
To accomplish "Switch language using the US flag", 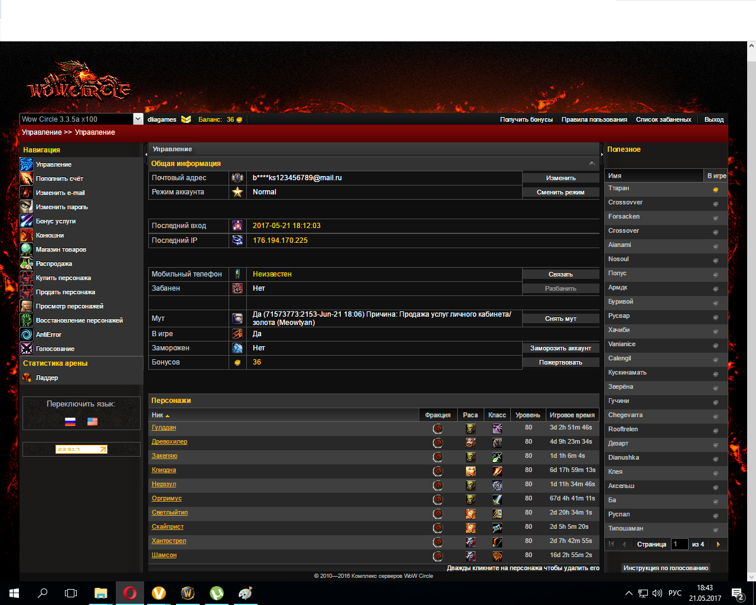I will coord(92,421).
